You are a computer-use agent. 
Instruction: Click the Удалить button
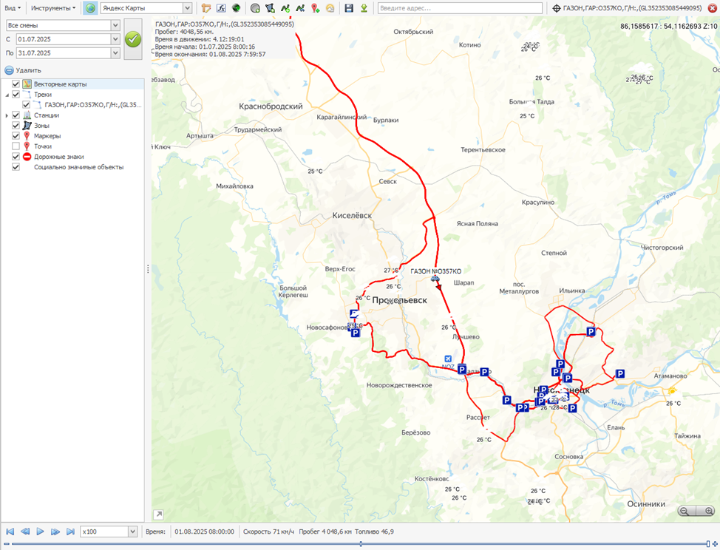click(x=23, y=70)
